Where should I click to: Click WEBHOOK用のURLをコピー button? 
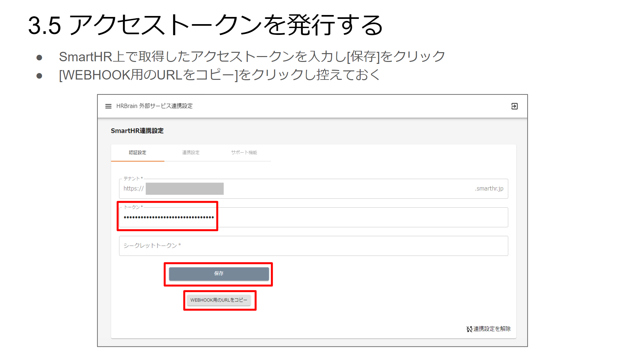click(x=219, y=300)
